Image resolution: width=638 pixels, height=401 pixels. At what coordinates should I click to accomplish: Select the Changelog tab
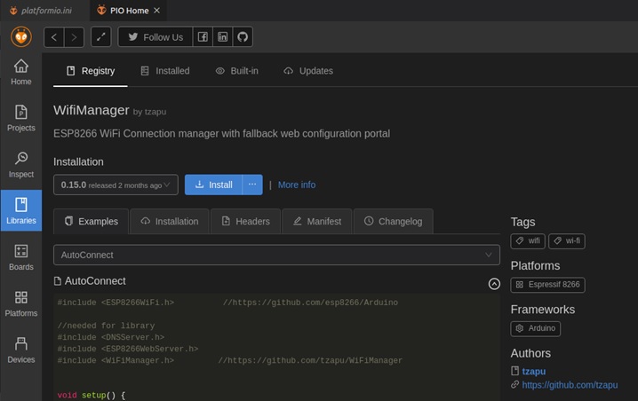[394, 222]
